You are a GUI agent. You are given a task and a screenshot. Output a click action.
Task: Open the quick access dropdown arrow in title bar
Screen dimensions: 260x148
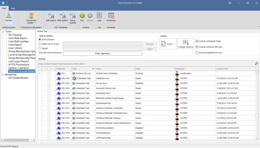pyautogui.click(x=7, y=3)
